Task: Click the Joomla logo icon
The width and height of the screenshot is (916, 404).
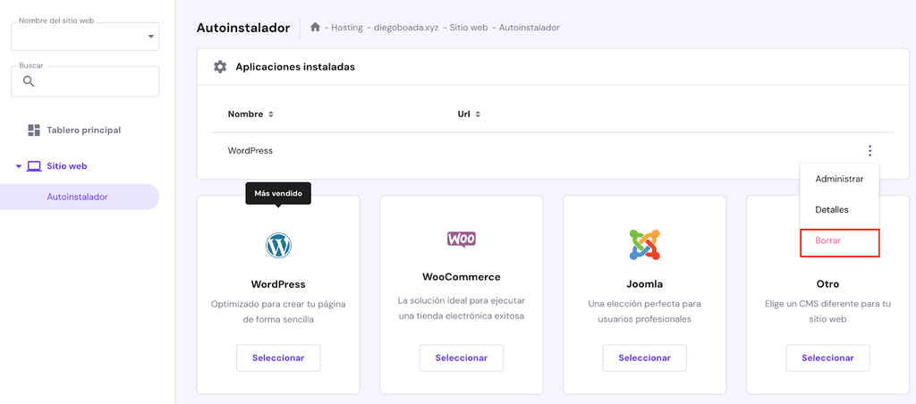Action: pyautogui.click(x=644, y=245)
